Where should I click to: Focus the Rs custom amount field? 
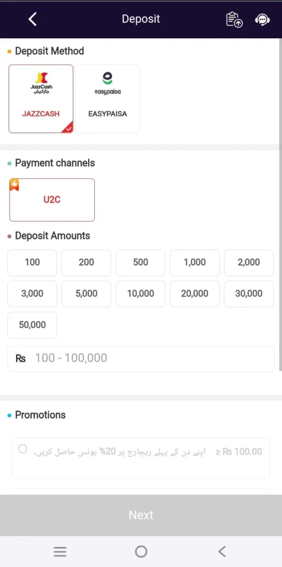pos(141,359)
